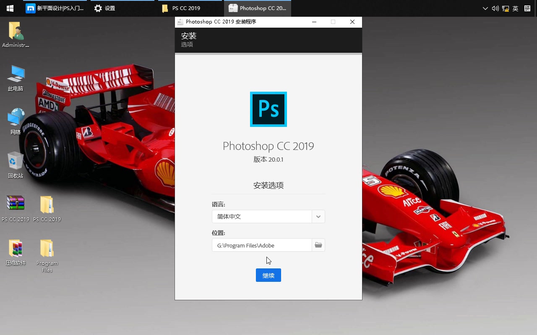
Task: Select the PS CC 2019 desktop folder icon
Action: coord(47,209)
